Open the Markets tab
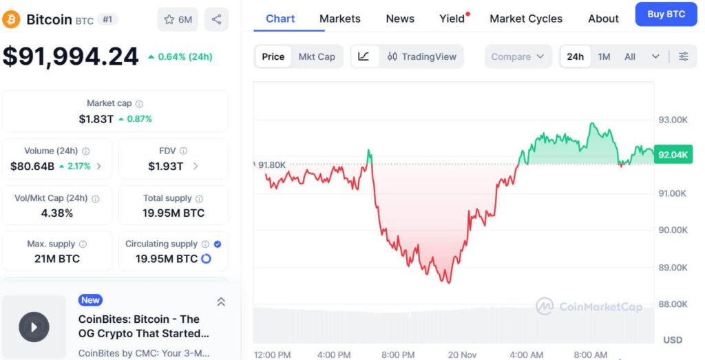This screenshot has width=705, height=360. point(340,19)
